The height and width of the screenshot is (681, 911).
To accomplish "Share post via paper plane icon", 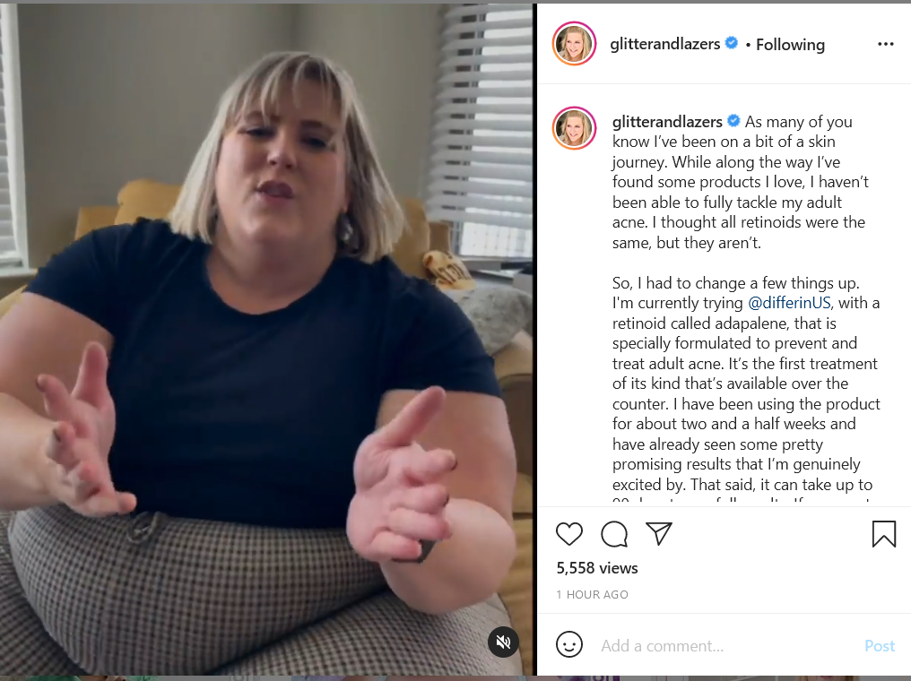I will click(659, 533).
